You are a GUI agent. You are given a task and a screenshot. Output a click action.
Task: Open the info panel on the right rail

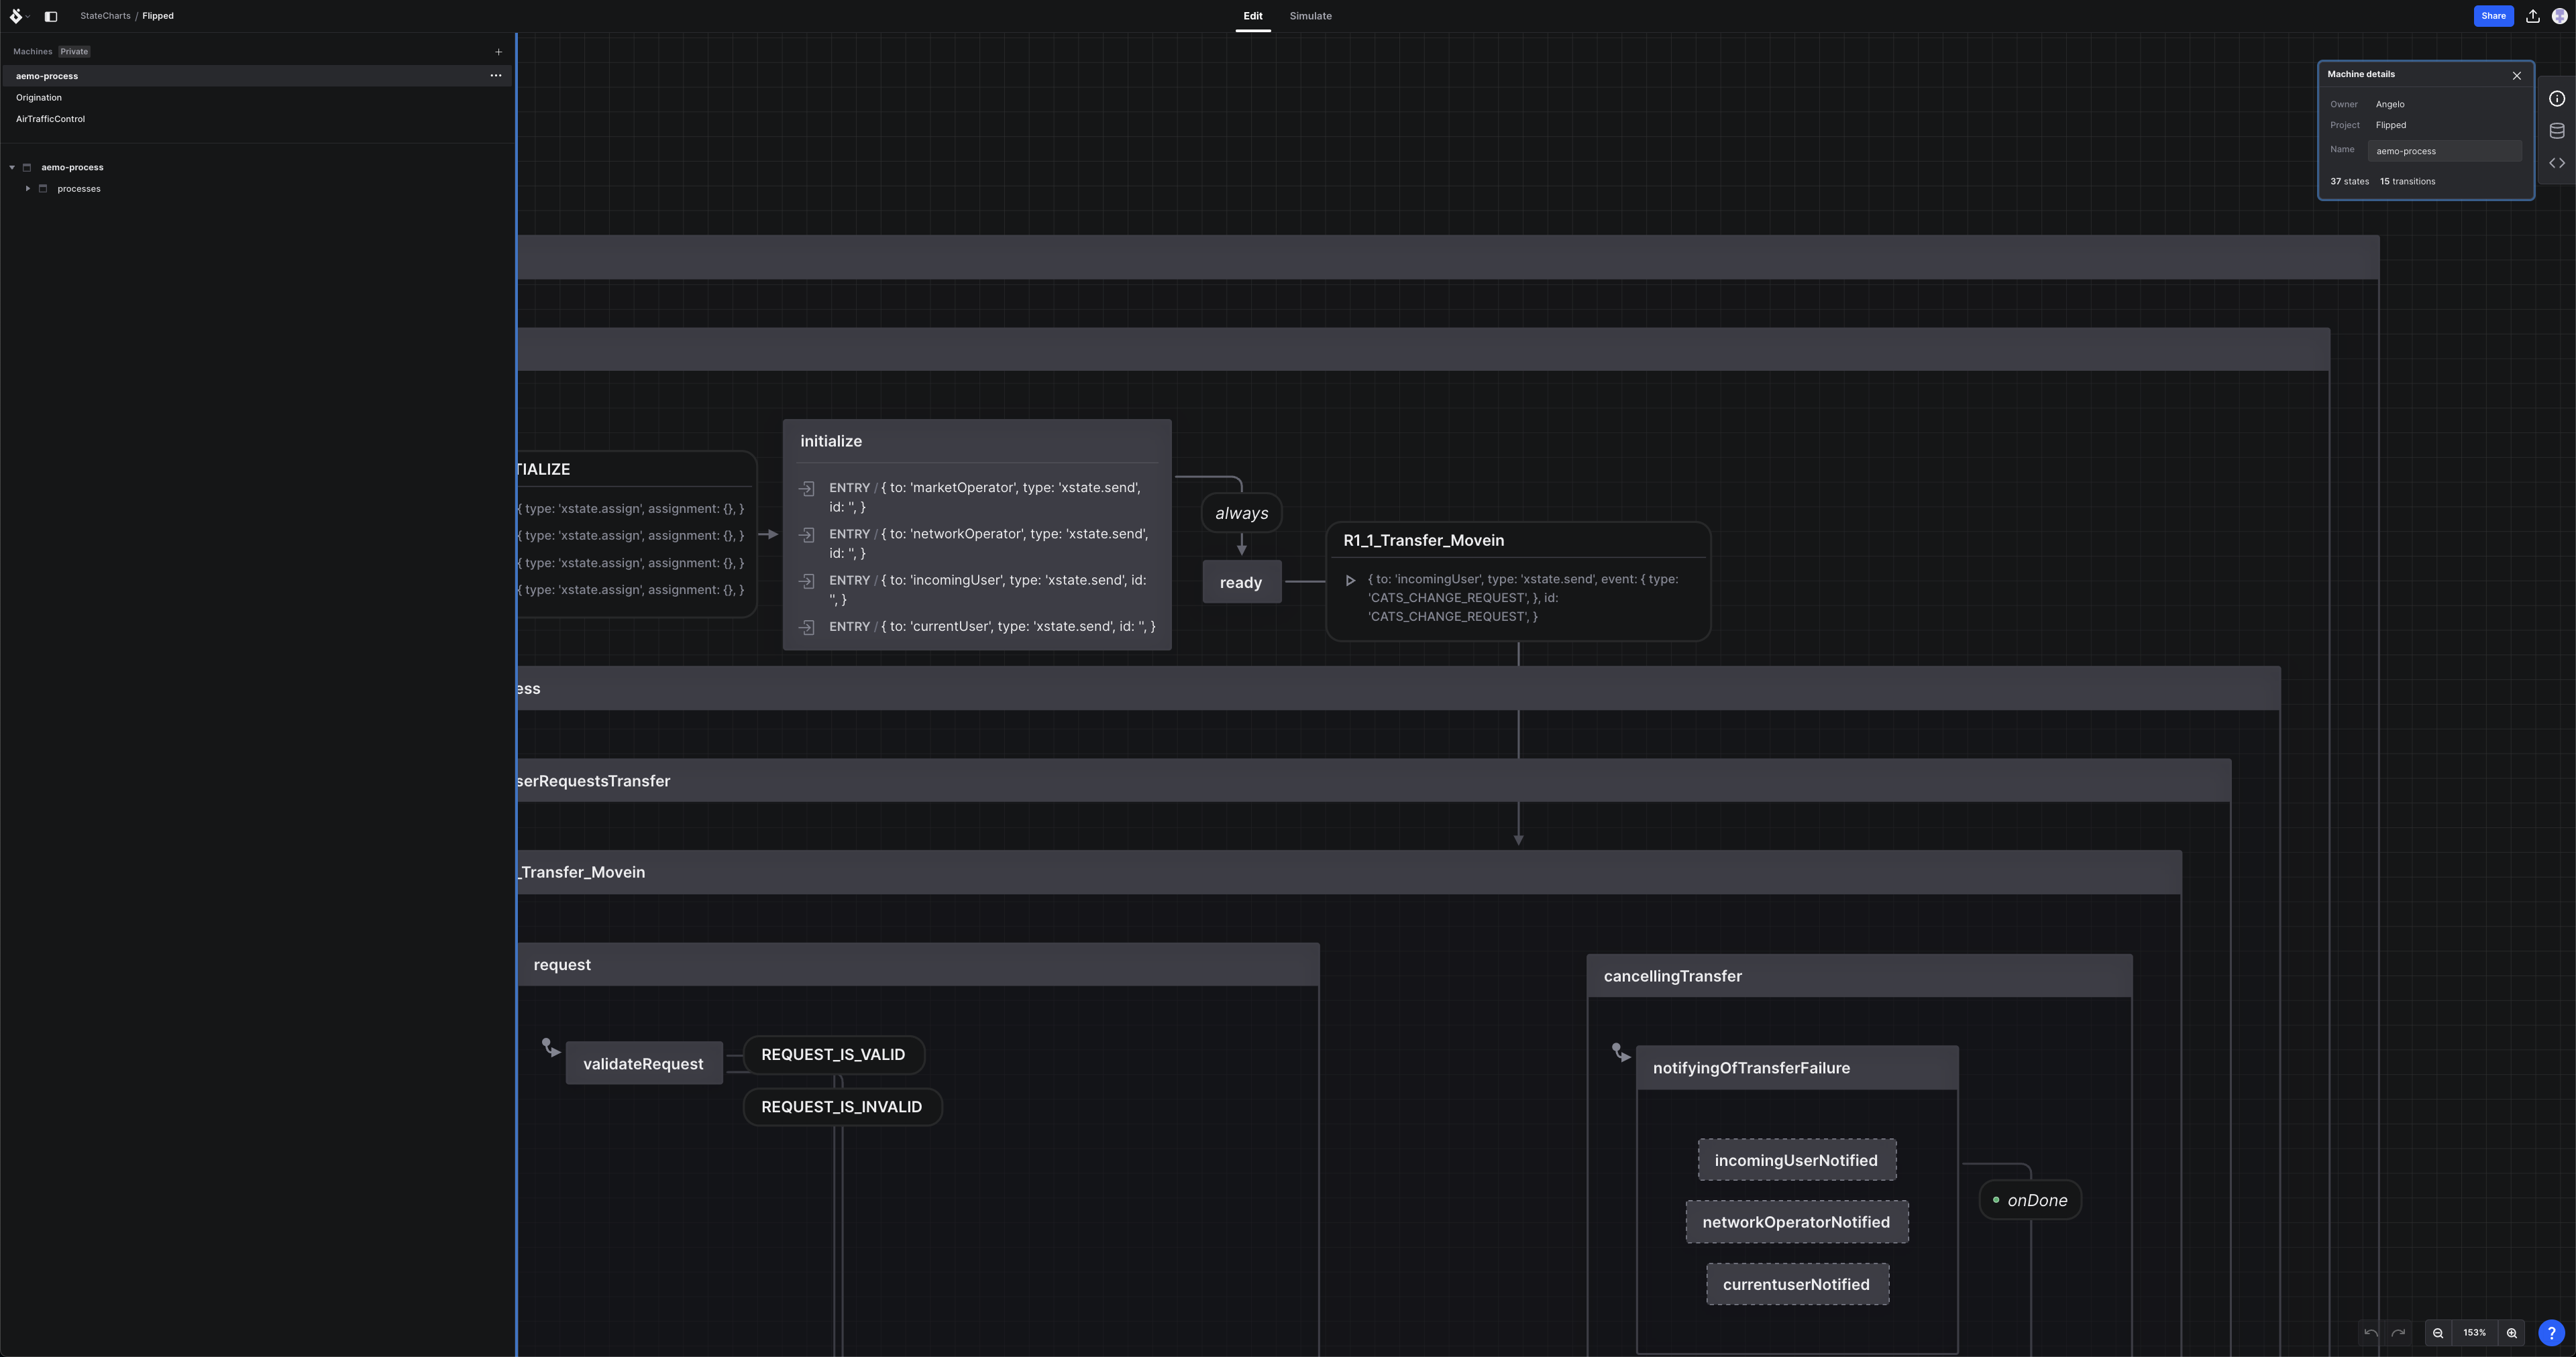[x=2558, y=98]
